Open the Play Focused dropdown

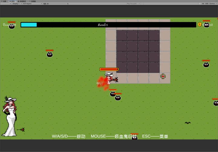point(133,4)
